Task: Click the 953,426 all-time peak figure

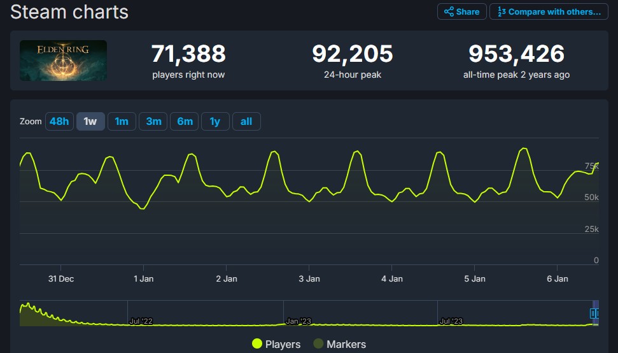Action: pos(516,54)
